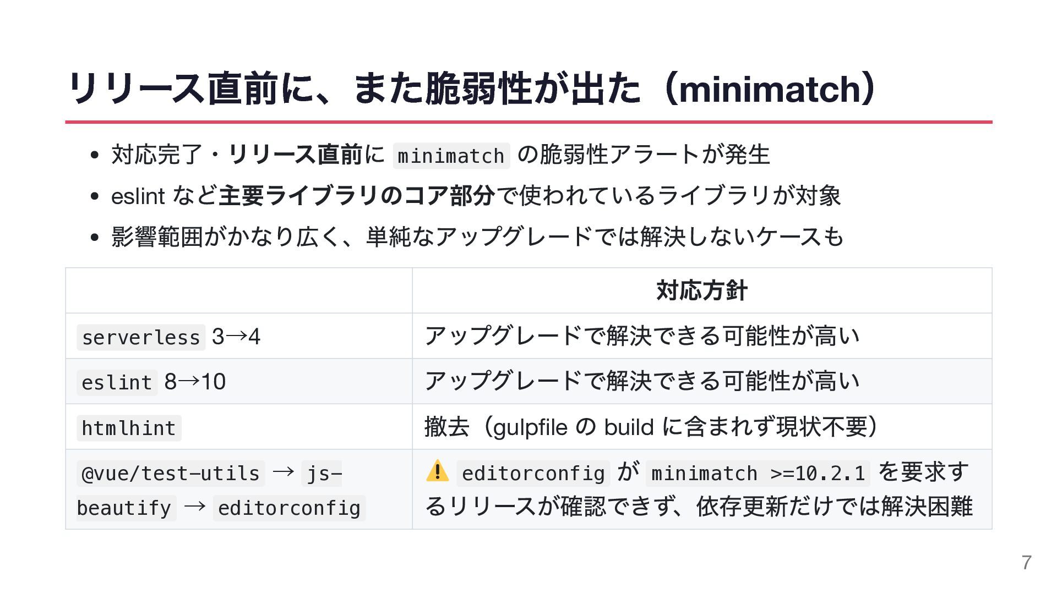This screenshot has width=1057, height=594.
Task: Click the serverless row upgrade policy cell
Action: [702, 336]
